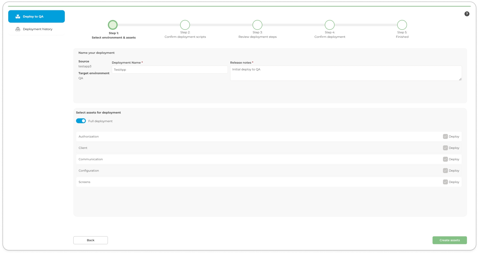Toggle the Communication Deploy checkbox
The image size is (479, 254).
(x=445, y=159)
